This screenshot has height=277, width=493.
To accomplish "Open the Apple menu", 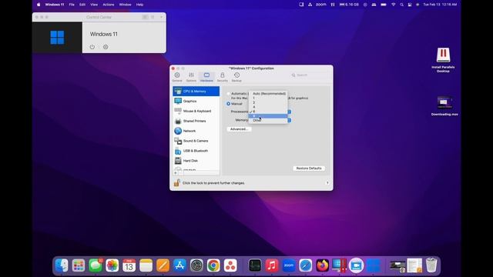I will tap(39, 5).
